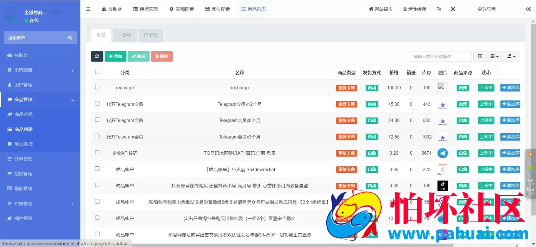Screen dimensions: 536x247
Task: Click 清除缓存 in the header
Action: coord(415,9)
